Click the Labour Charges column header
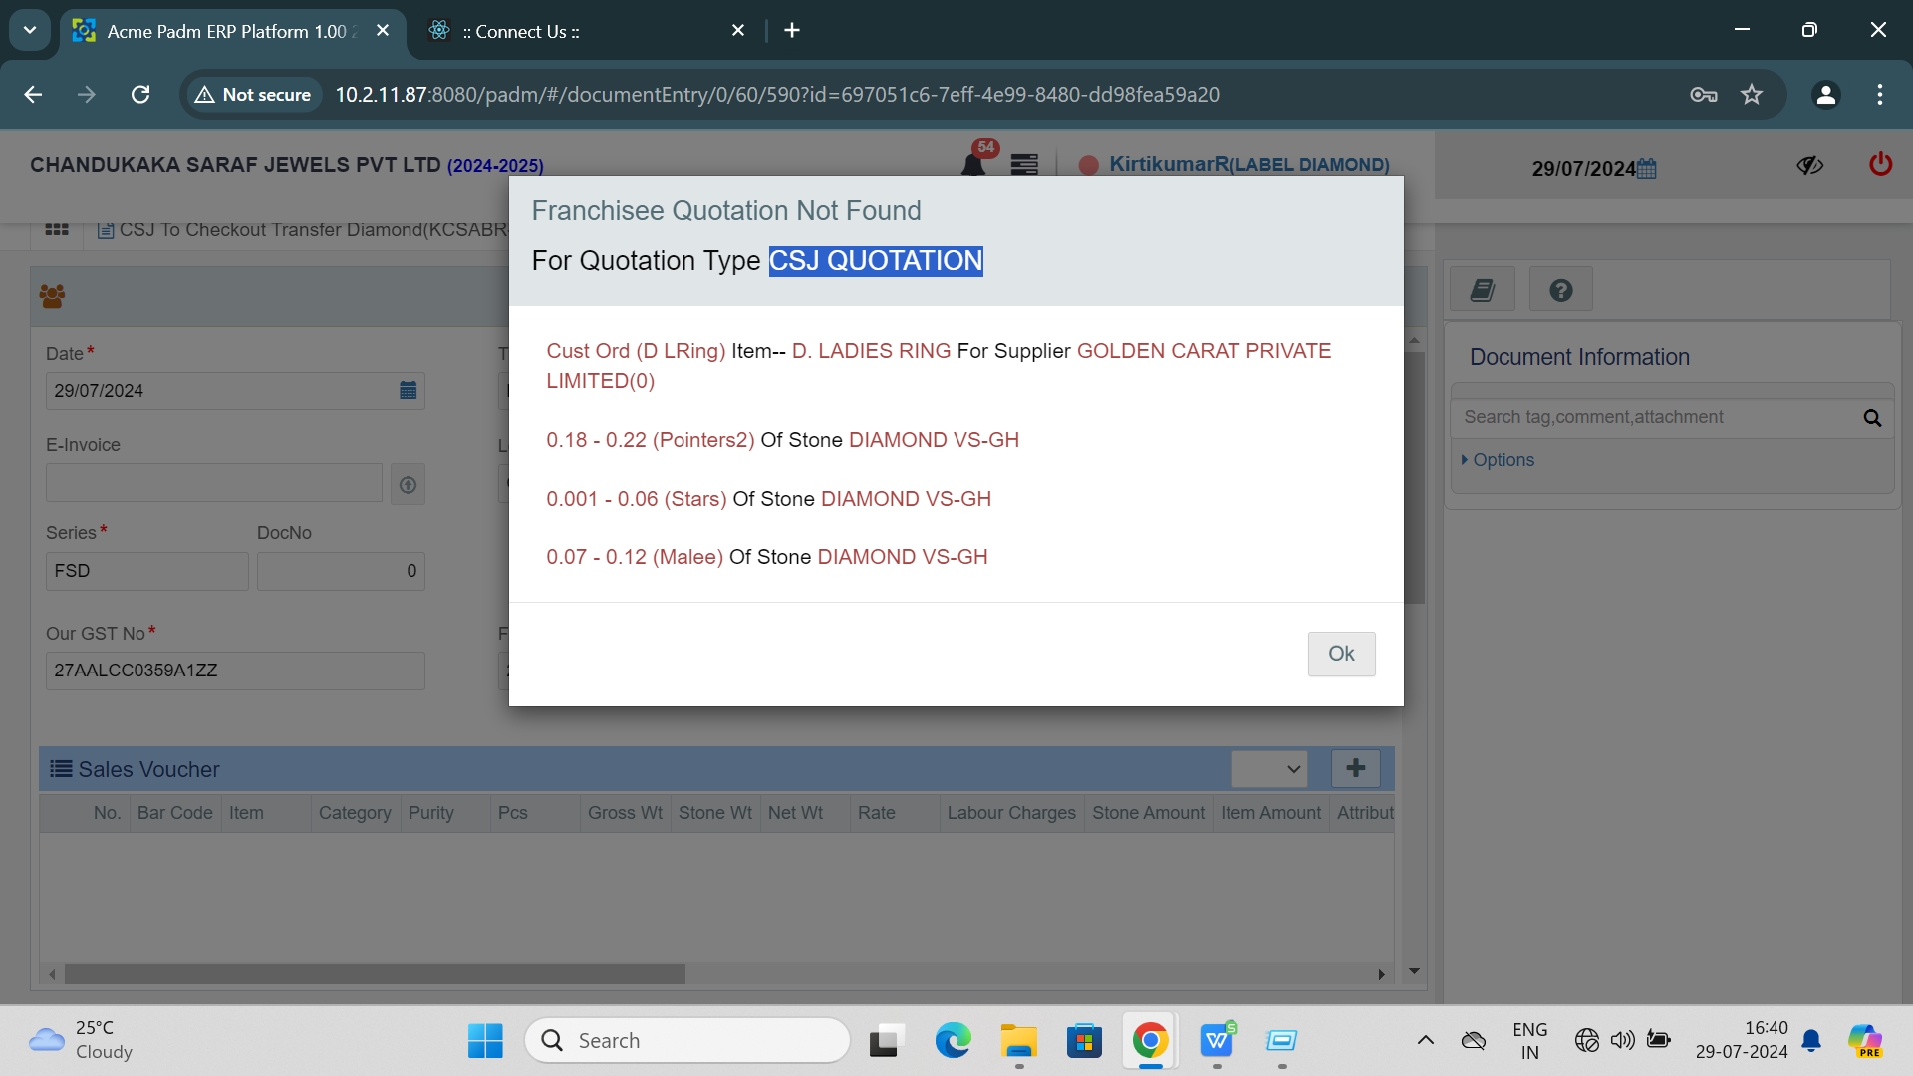Viewport: 1913px width, 1076px height. (1011, 813)
